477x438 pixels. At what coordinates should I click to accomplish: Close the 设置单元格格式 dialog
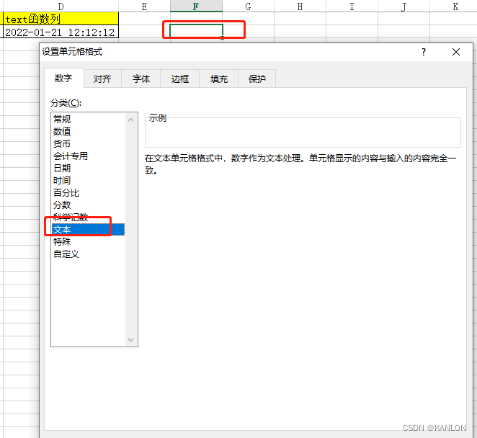click(455, 52)
